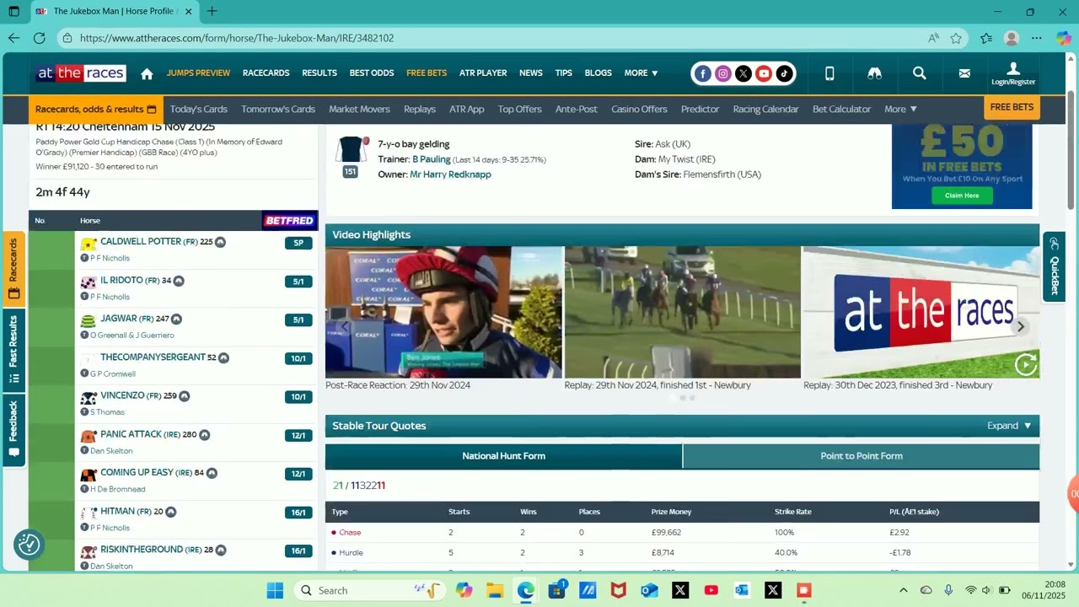This screenshot has width=1079, height=607.
Task: Show previous video highlights with left arrow
Action: pos(344,327)
